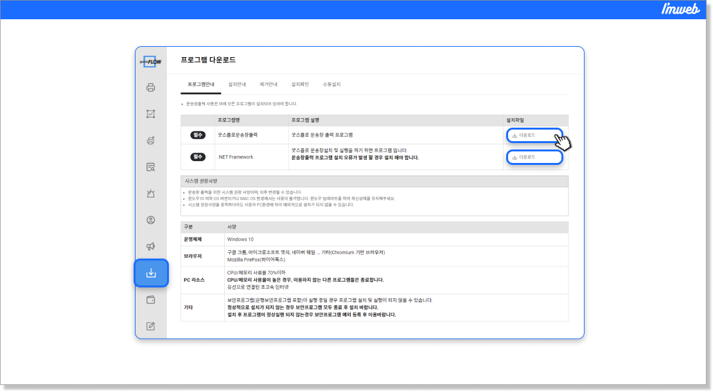Download the .NET Framework installer
713x392 pixels.
(x=534, y=157)
